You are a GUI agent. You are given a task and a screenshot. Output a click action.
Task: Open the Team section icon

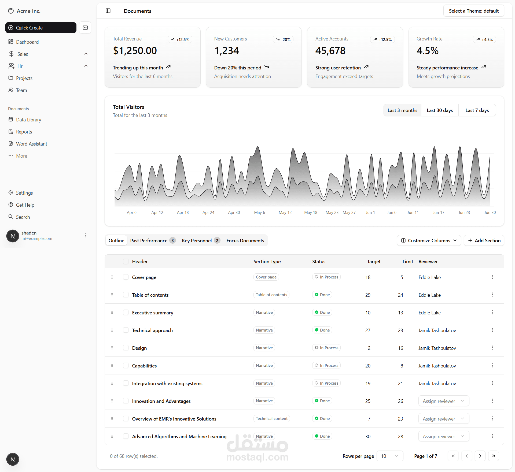point(11,90)
